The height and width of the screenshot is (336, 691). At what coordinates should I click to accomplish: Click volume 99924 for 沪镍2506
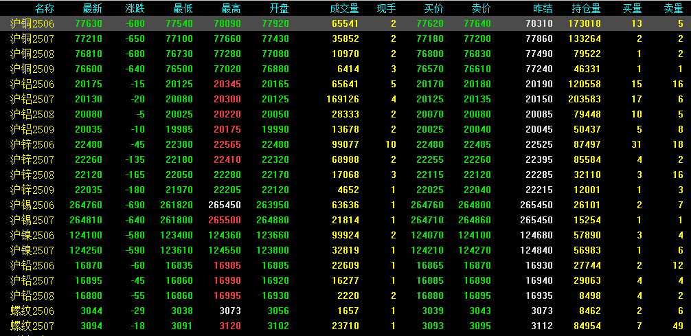click(345, 236)
